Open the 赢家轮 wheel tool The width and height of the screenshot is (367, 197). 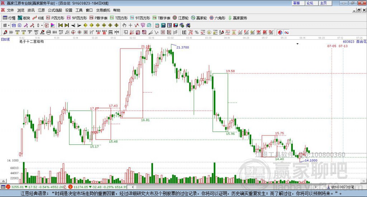[199, 18]
